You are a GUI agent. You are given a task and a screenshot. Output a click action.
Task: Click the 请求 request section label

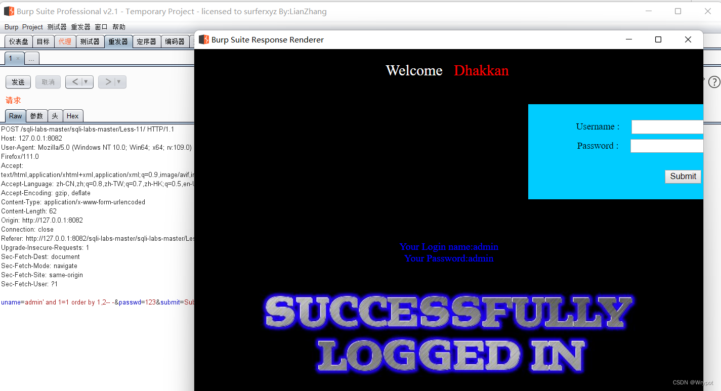(x=13, y=100)
